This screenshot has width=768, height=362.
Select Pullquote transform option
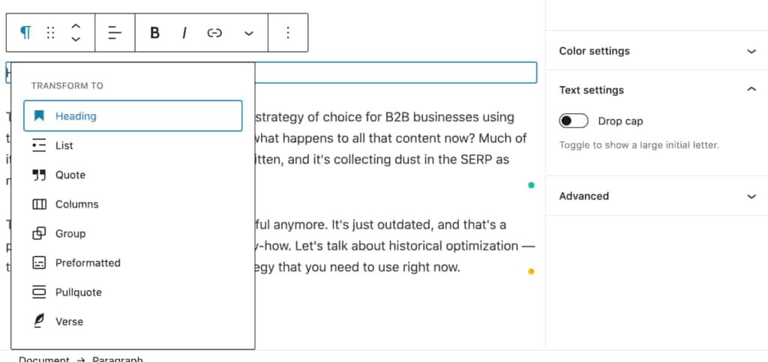tap(78, 292)
